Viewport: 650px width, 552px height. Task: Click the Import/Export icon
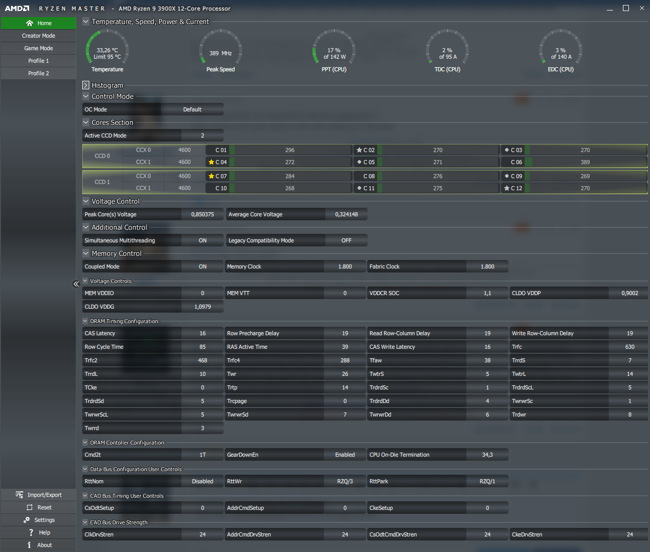coord(20,495)
